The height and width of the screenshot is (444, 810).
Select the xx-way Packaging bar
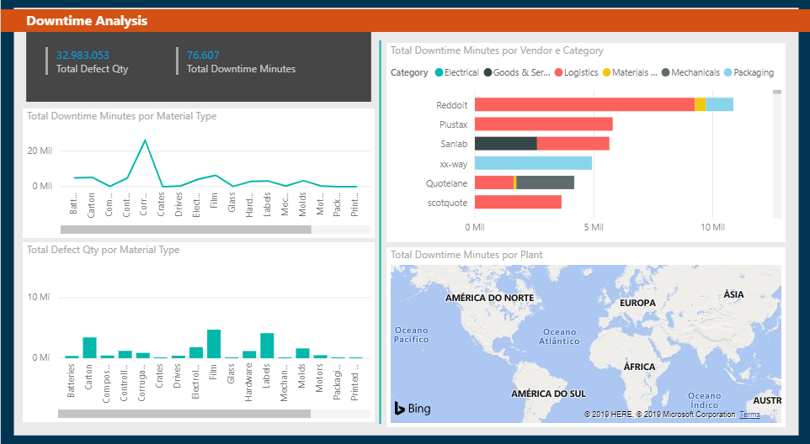coord(533,163)
